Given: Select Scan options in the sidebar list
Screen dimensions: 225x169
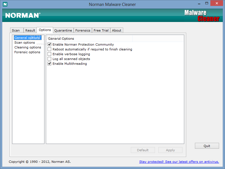Looking at the screenshot, I should pos(24,43).
